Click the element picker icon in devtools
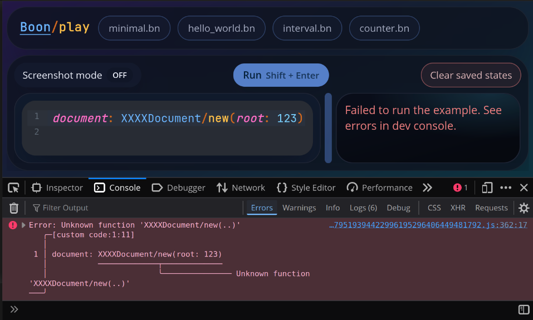This screenshot has height=320, width=533. 14,188
